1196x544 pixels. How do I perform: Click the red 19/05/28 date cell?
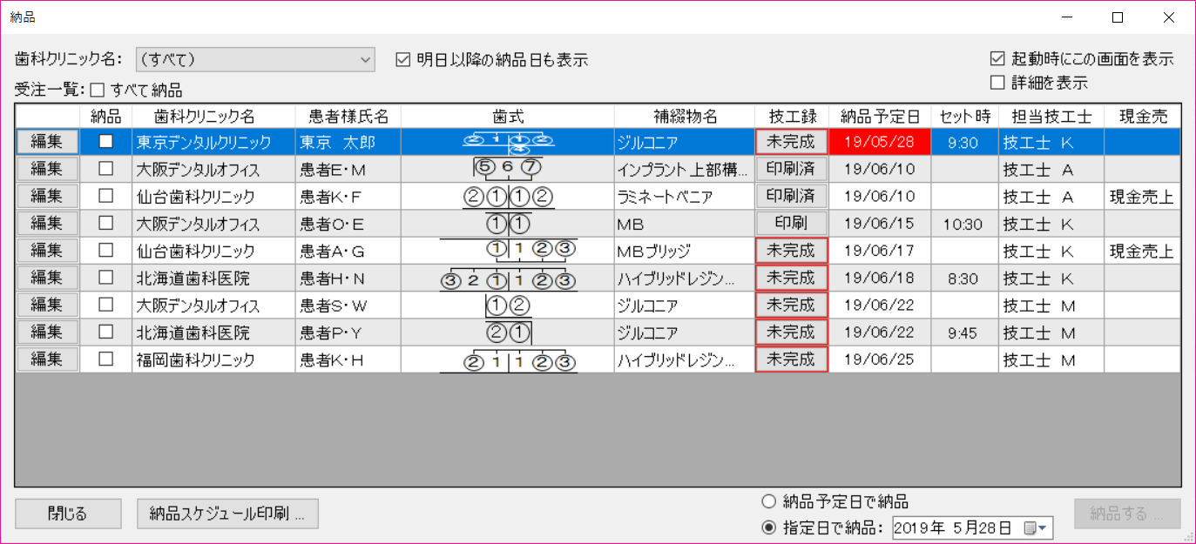pos(880,142)
